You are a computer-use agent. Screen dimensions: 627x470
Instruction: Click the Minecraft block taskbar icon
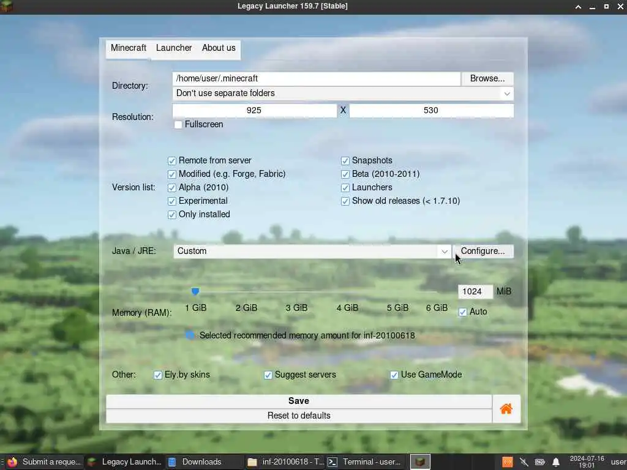coord(420,461)
